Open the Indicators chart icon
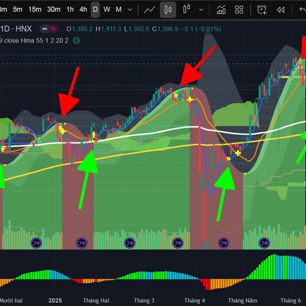 pyautogui.click(x=221, y=10)
